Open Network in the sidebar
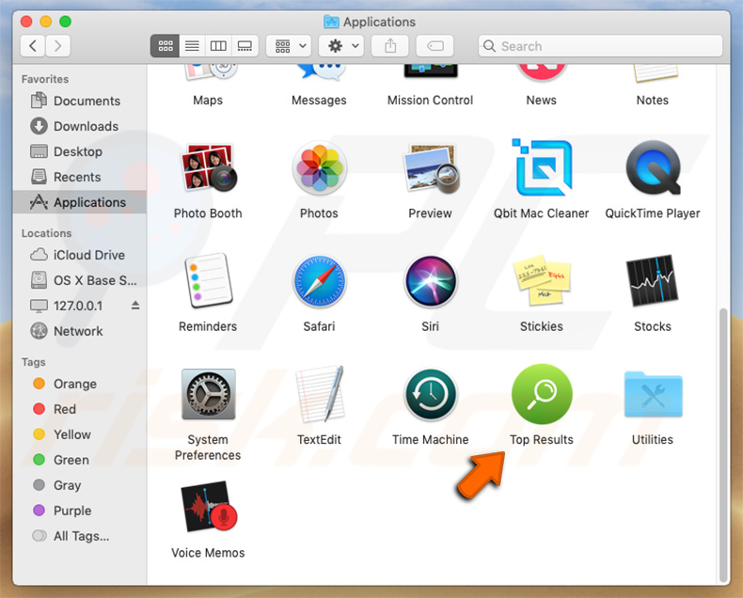Viewport: 743px width, 598px height. click(80, 331)
